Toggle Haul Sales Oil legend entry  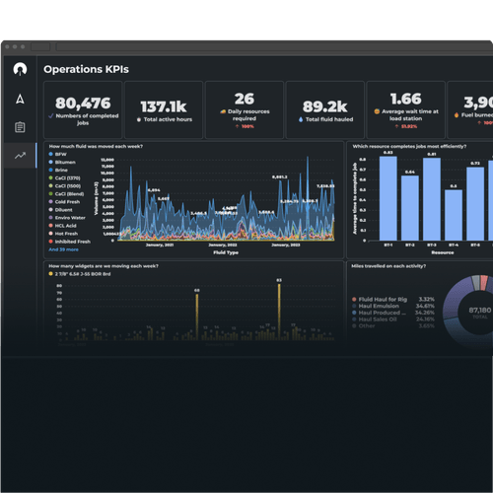[393, 319]
